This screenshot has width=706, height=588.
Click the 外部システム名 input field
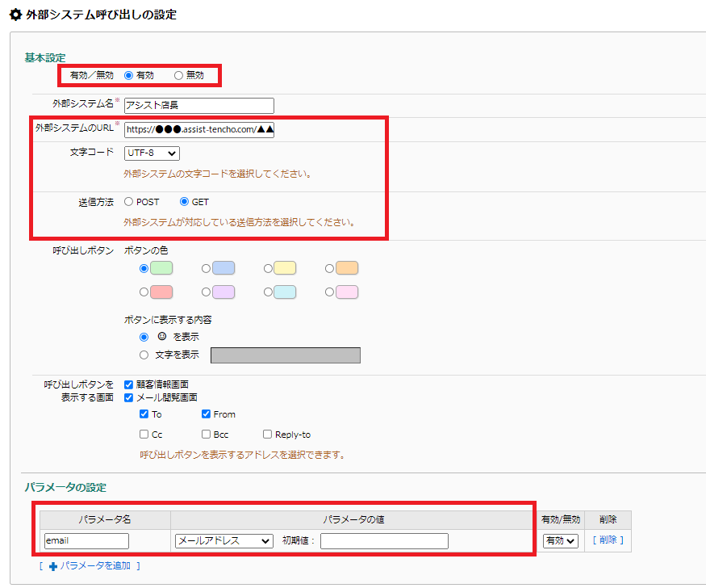[199, 106]
